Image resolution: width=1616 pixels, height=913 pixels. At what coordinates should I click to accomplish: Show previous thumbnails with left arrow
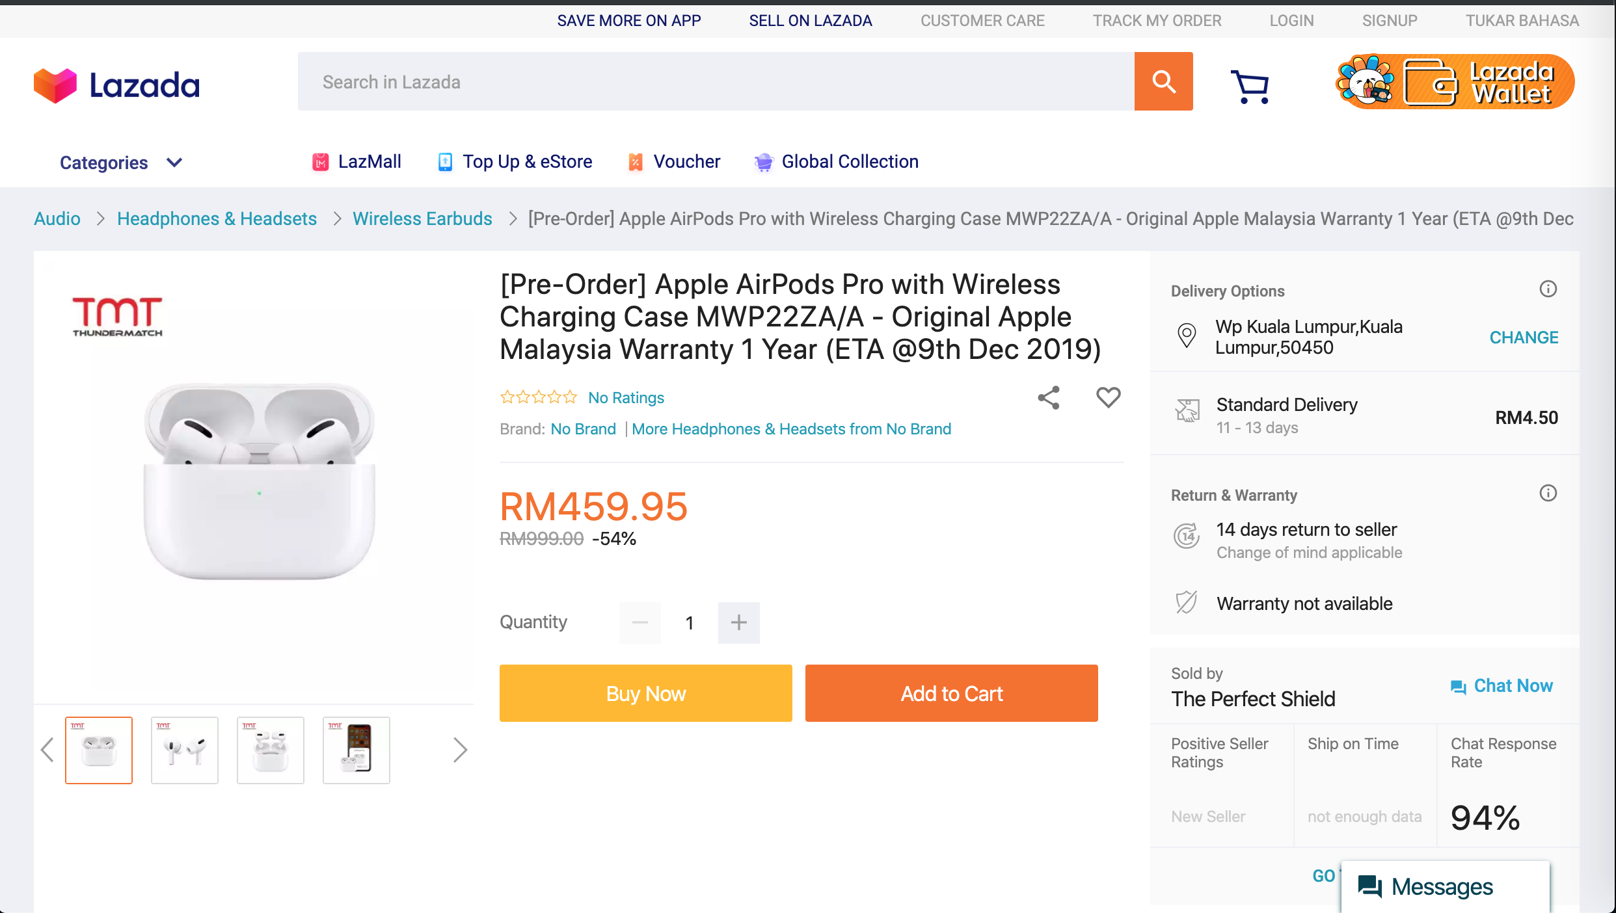(x=47, y=750)
